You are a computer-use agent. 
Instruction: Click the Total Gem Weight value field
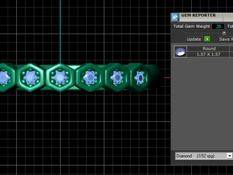[x=218, y=26]
